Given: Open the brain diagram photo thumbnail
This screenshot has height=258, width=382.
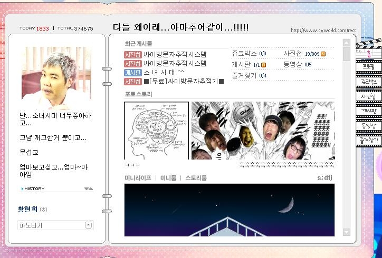Looking at the screenshot, I should click(x=156, y=131).
